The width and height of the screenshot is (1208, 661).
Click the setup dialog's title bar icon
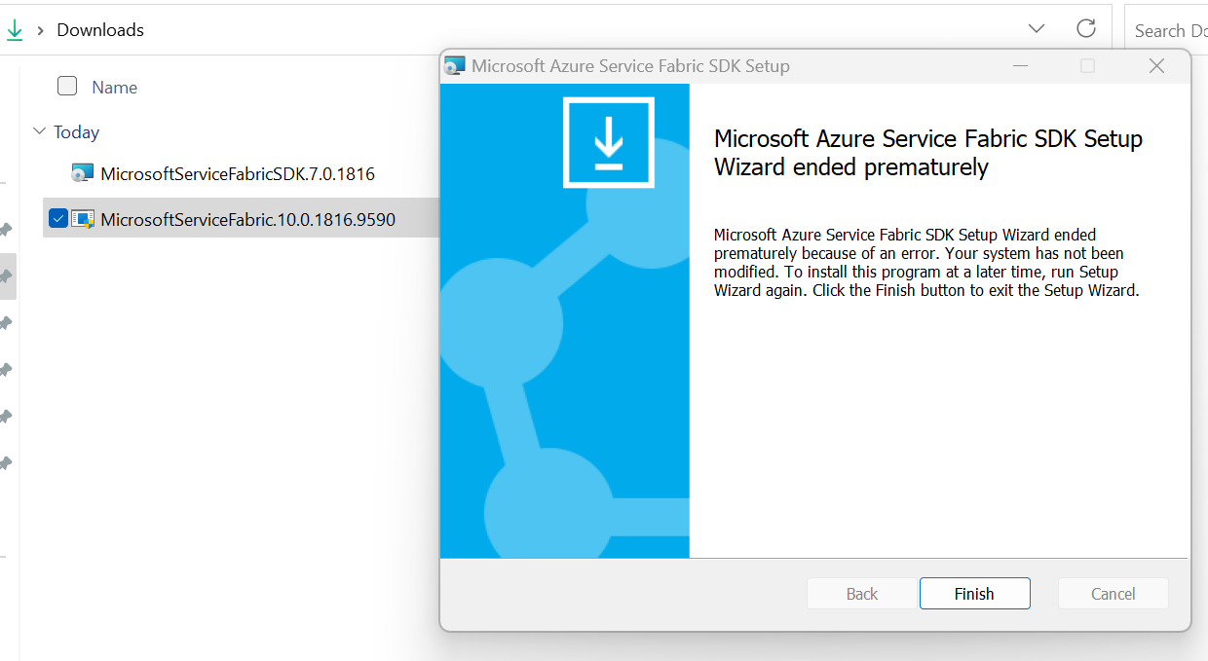(454, 66)
